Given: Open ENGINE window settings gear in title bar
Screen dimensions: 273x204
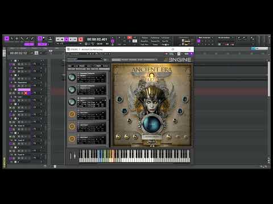Looking at the screenshot, I should [x=173, y=49].
